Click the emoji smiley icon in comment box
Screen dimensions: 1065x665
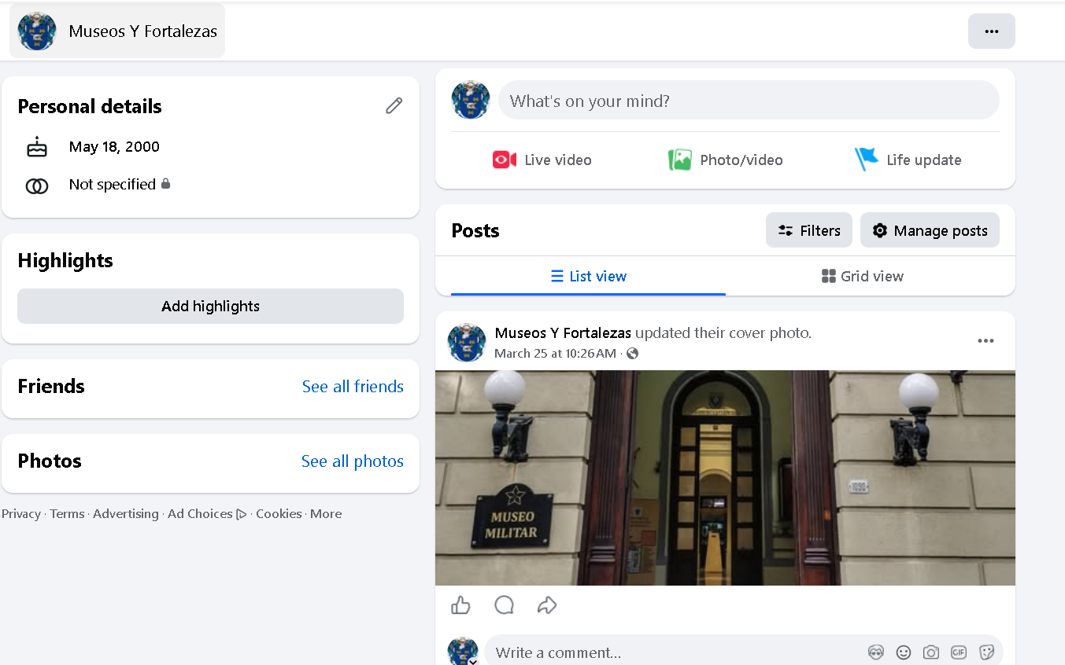[904, 652]
